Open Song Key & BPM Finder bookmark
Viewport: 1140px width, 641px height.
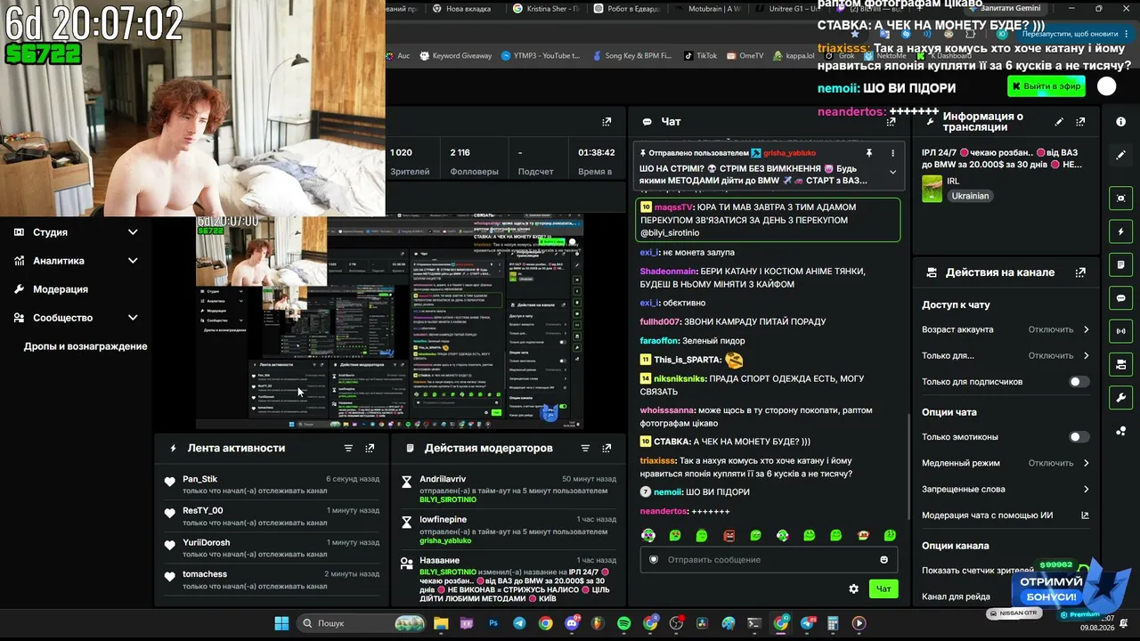click(x=631, y=56)
